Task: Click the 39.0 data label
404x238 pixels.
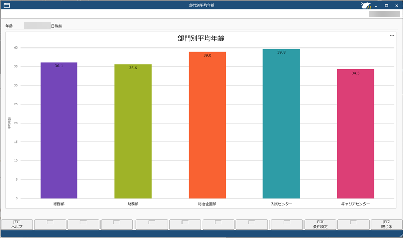Action: point(207,55)
